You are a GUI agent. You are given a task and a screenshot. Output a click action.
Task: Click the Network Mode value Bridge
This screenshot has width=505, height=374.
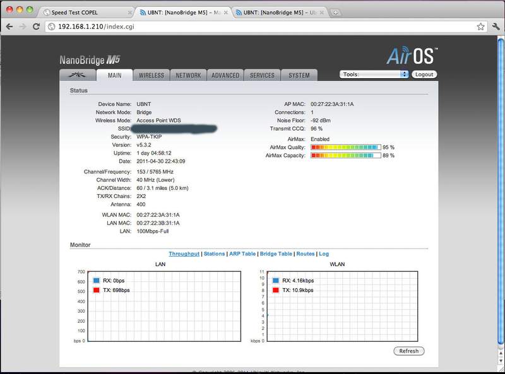(144, 112)
